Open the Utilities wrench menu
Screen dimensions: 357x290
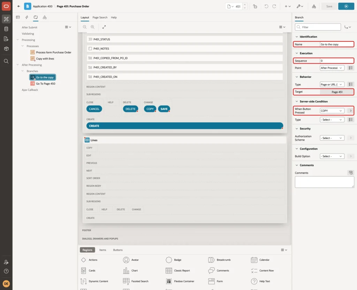pos(299,6)
